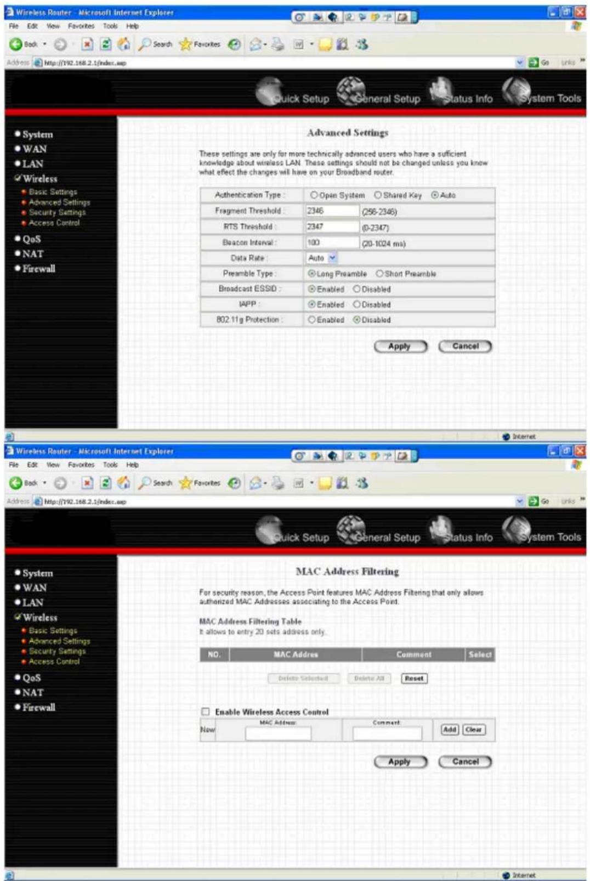Click Refresh icon in Advanced Settings window toolbar
The width and height of the screenshot is (590, 881).
[106, 44]
